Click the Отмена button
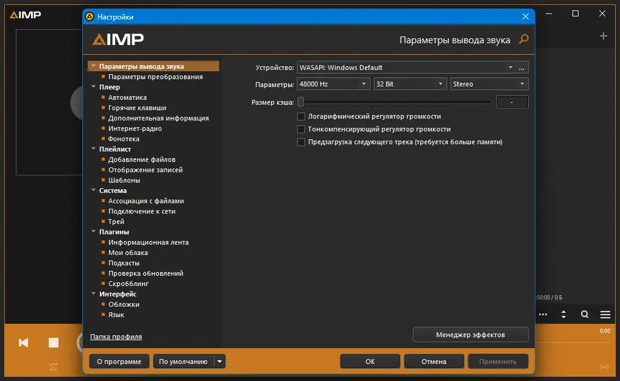The image size is (620, 381). pyautogui.click(x=434, y=362)
